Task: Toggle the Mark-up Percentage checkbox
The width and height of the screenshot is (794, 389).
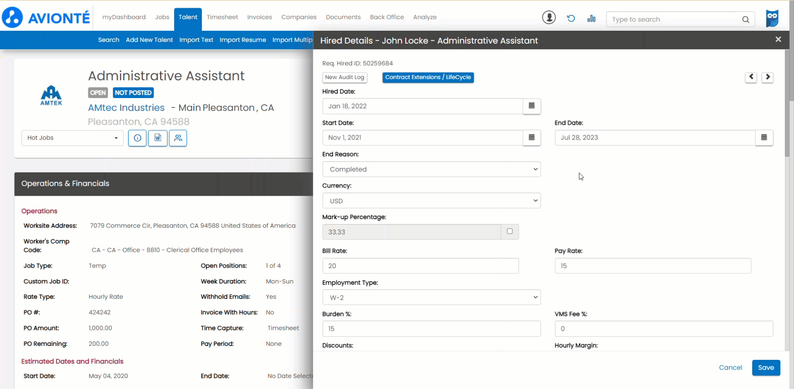Action: point(510,231)
